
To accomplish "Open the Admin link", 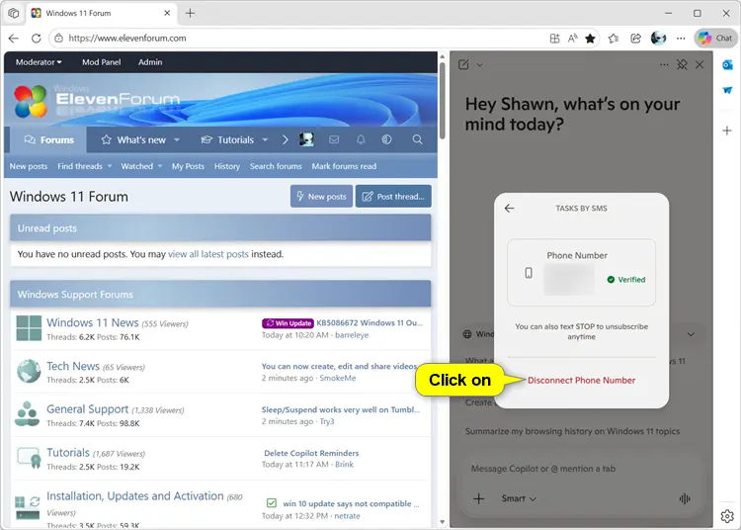I will [x=150, y=62].
